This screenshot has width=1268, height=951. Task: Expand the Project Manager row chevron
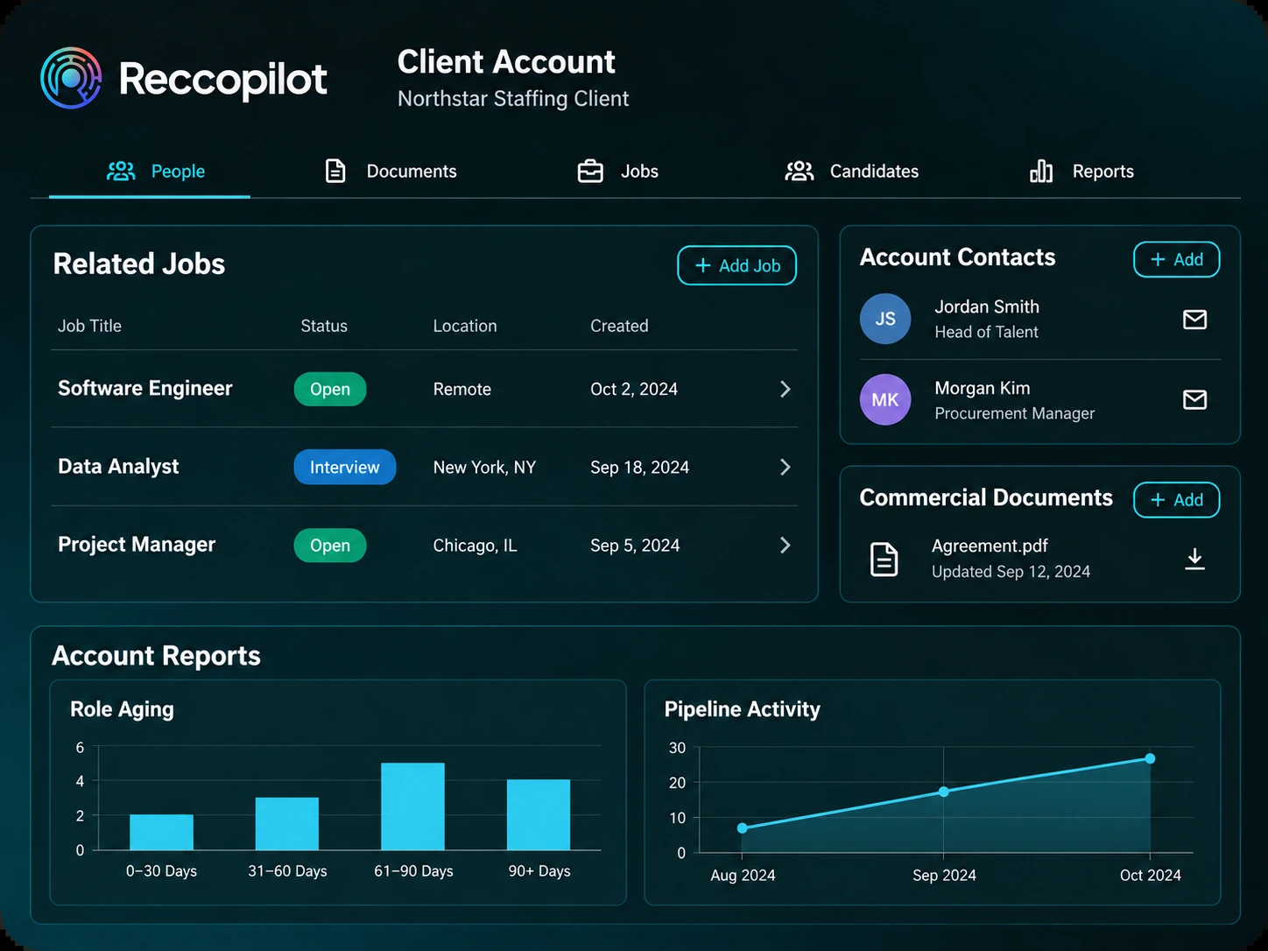pos(785,545)
